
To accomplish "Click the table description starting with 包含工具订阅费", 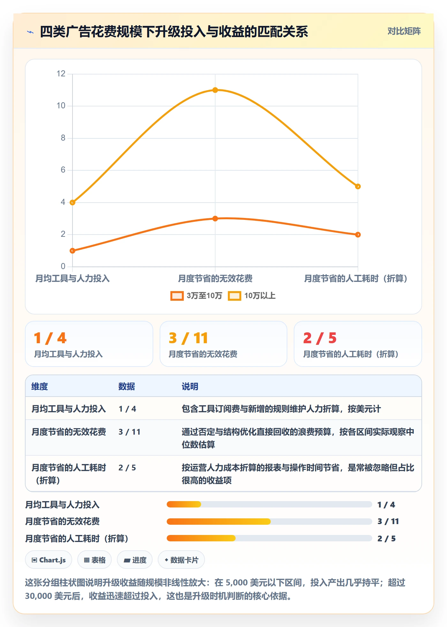I will (281, 409).
